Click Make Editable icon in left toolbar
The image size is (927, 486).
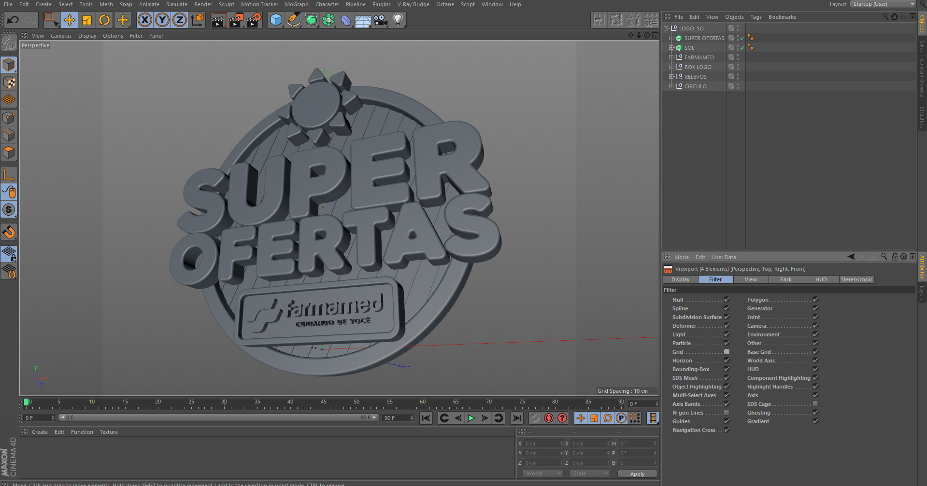9,43
